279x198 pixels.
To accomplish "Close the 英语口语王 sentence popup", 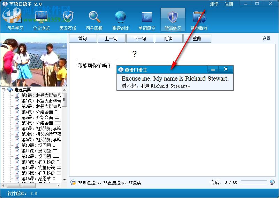I will coord(226,69).
